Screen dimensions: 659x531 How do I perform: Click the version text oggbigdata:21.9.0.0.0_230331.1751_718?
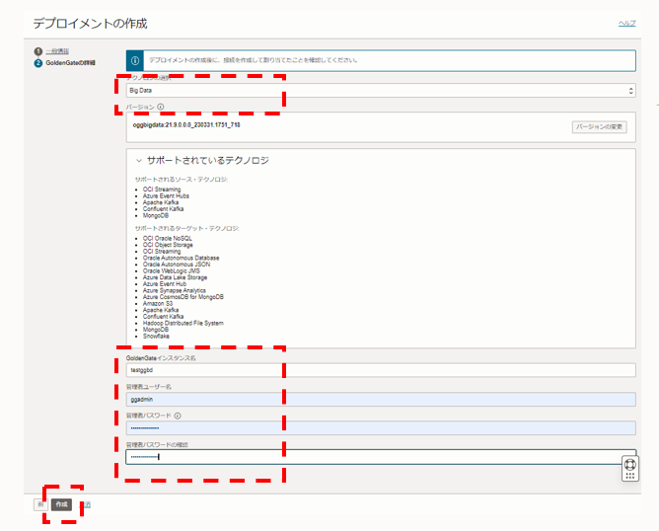(x=186, y=125)
